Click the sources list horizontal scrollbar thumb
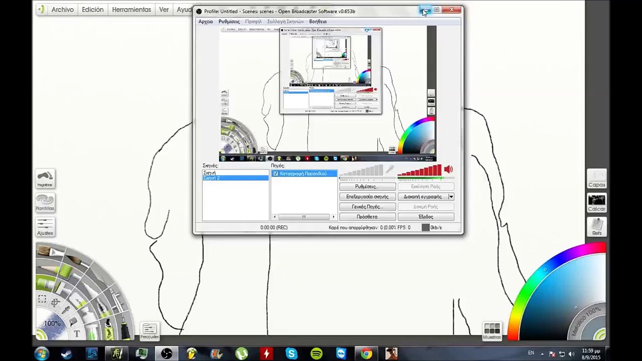The height and width of the screenshot is (361, 642). point(303,217)
